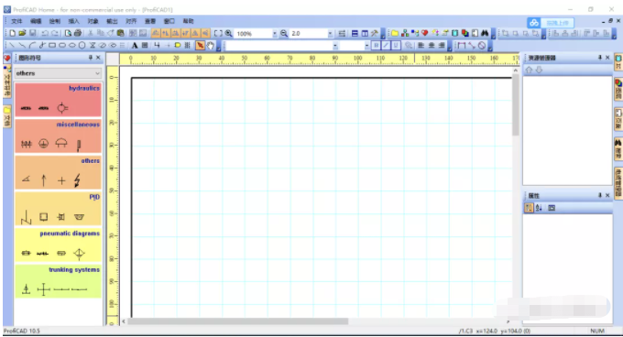Select the arc drawing tool
Viewport: 623px width, 337px height.
point(33,46)
